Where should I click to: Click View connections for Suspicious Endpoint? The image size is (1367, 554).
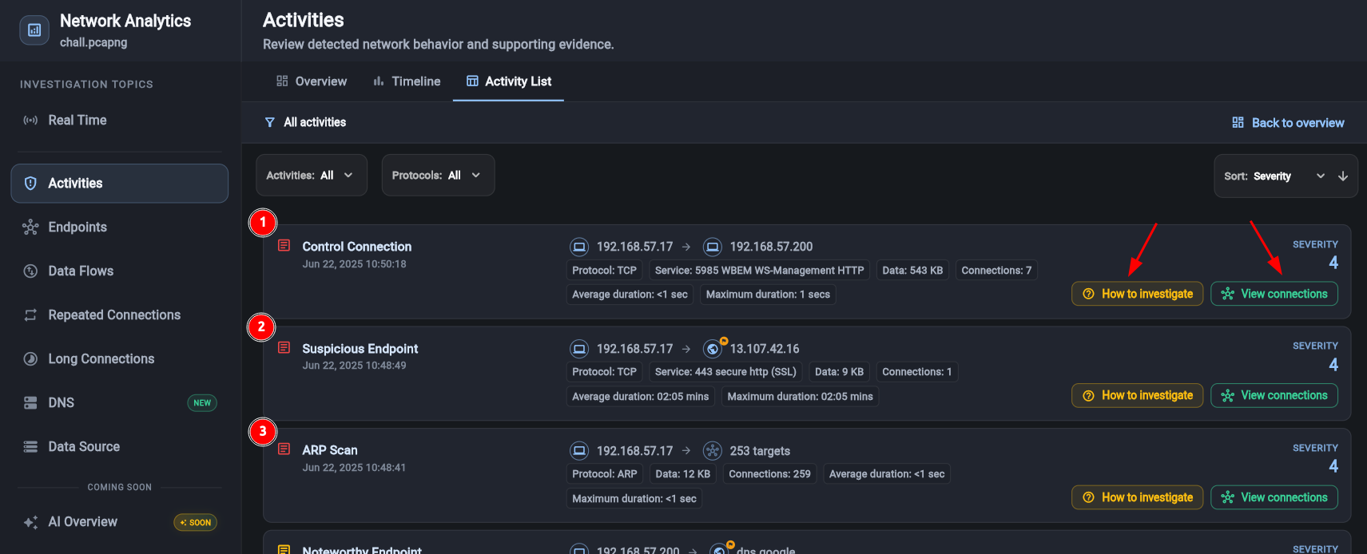point(1274,395)
